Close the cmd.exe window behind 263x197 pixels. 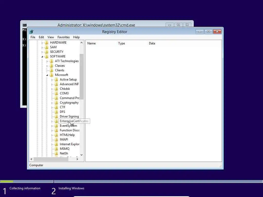(187, 25)
